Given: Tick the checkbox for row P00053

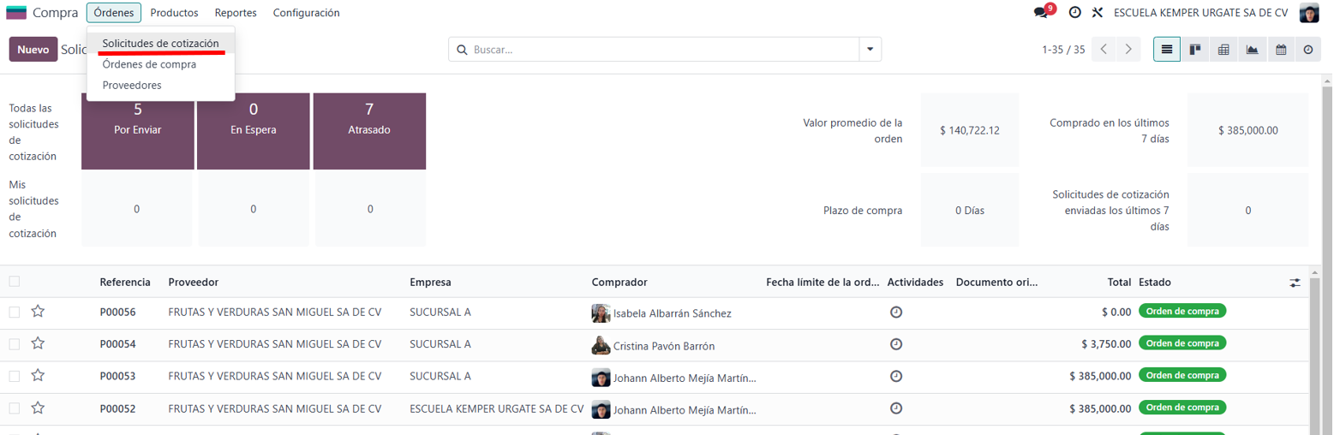Looking at the screenshot, I should [15, 377].
